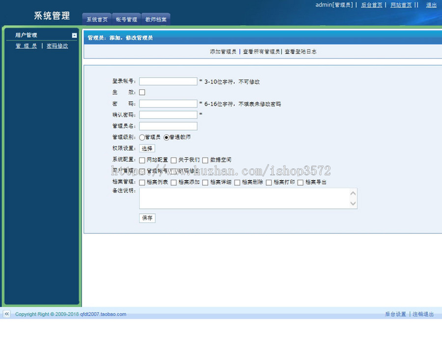Click the « collapse icon at bottom left

[6, 314]
